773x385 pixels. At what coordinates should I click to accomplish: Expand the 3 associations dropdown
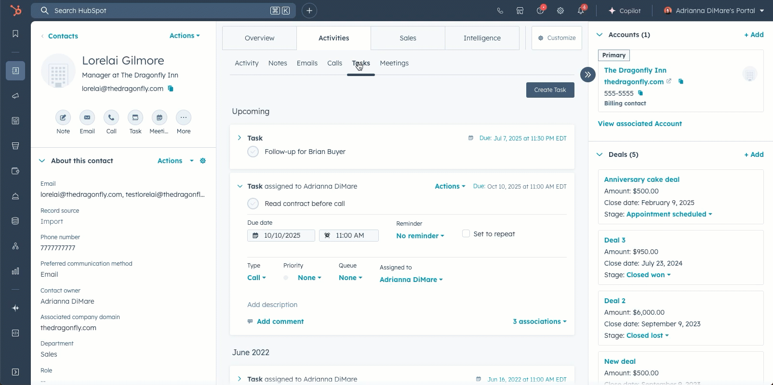point(539,321)
